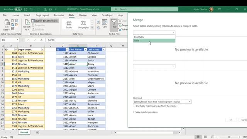Click zoom in plus button

239,137
